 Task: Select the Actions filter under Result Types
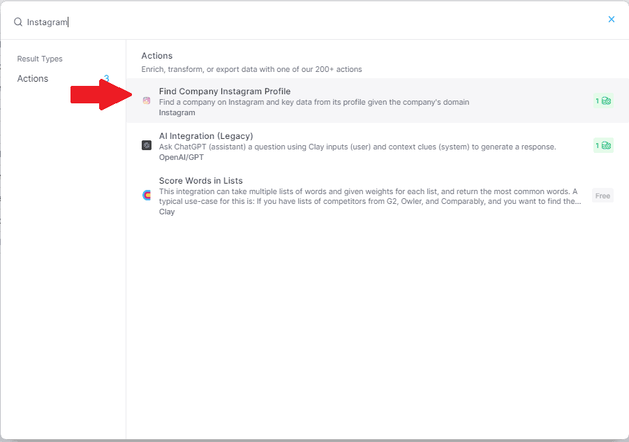[x=33, y=79]
